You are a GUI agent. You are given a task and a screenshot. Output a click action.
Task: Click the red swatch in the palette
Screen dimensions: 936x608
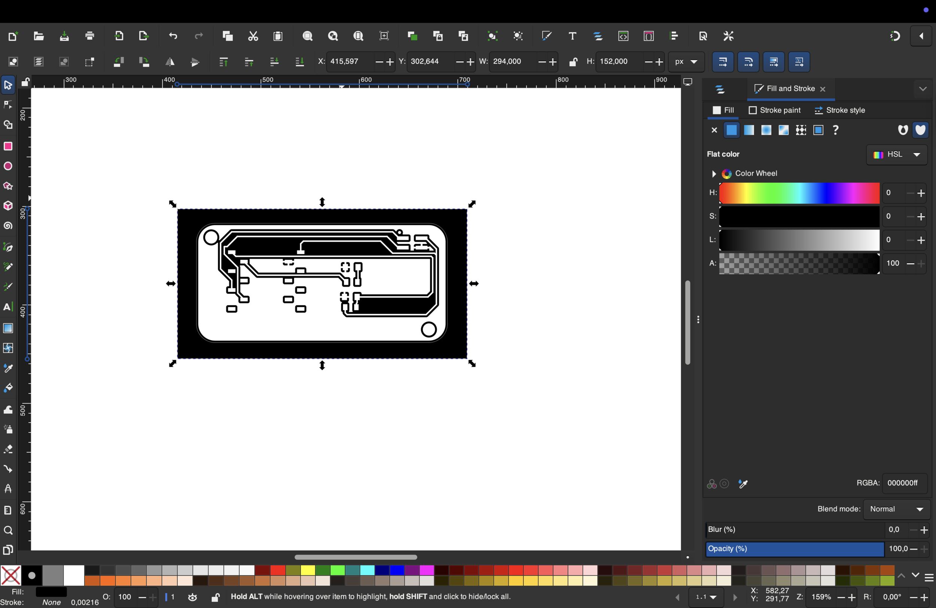tap(278, 570)
